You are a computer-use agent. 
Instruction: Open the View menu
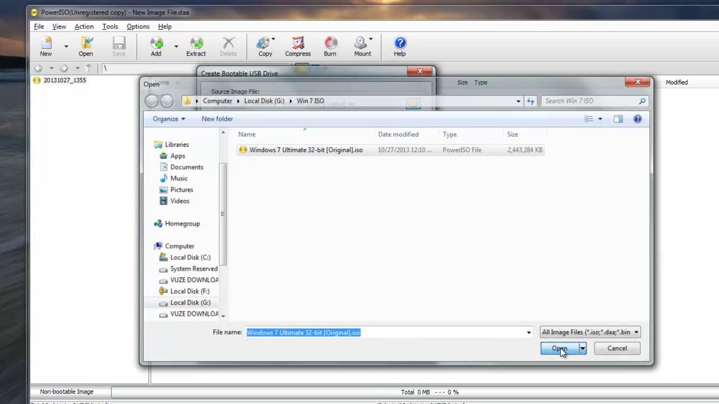tap(59, 26)
